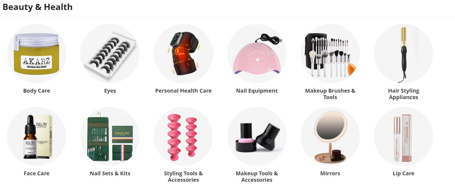Image resolution: width=455 pixels, height=189 pixels.
Task: Open the Belay serum Face Care image
Action: click(x=37, y=136)
